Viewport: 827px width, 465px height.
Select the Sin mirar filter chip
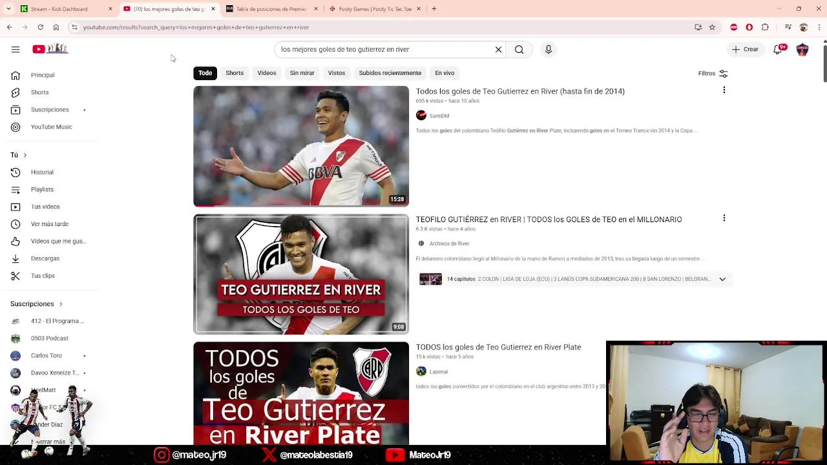[302, 73]
